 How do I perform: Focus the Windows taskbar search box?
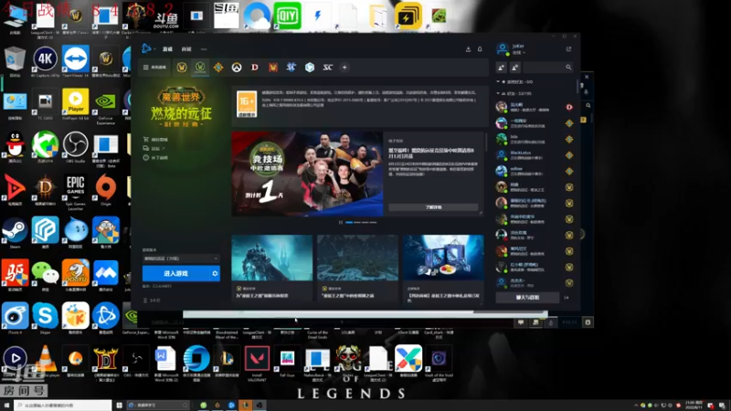pos(62,406)
